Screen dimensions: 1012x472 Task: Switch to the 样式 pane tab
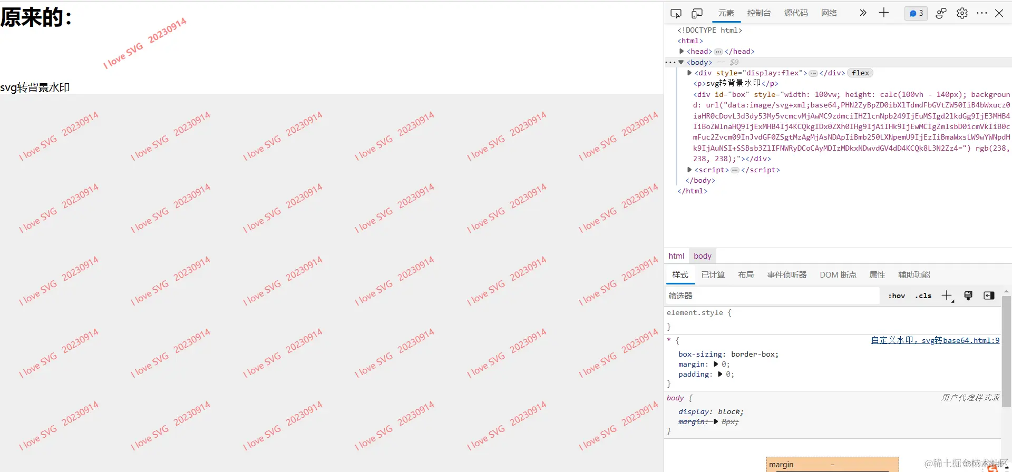680,275
